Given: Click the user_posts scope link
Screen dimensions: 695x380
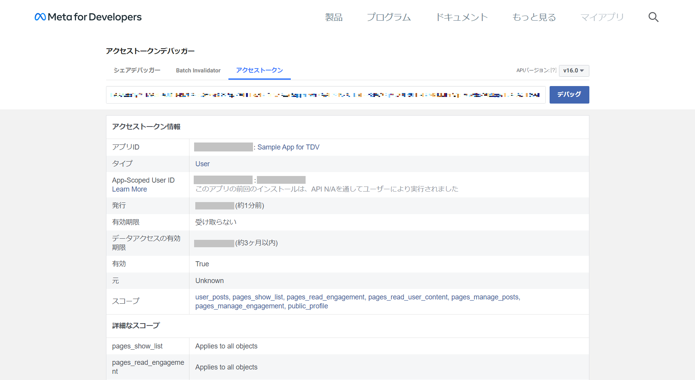Looking at the screenshot, I should pyautogui.click(x=212, y=297).
